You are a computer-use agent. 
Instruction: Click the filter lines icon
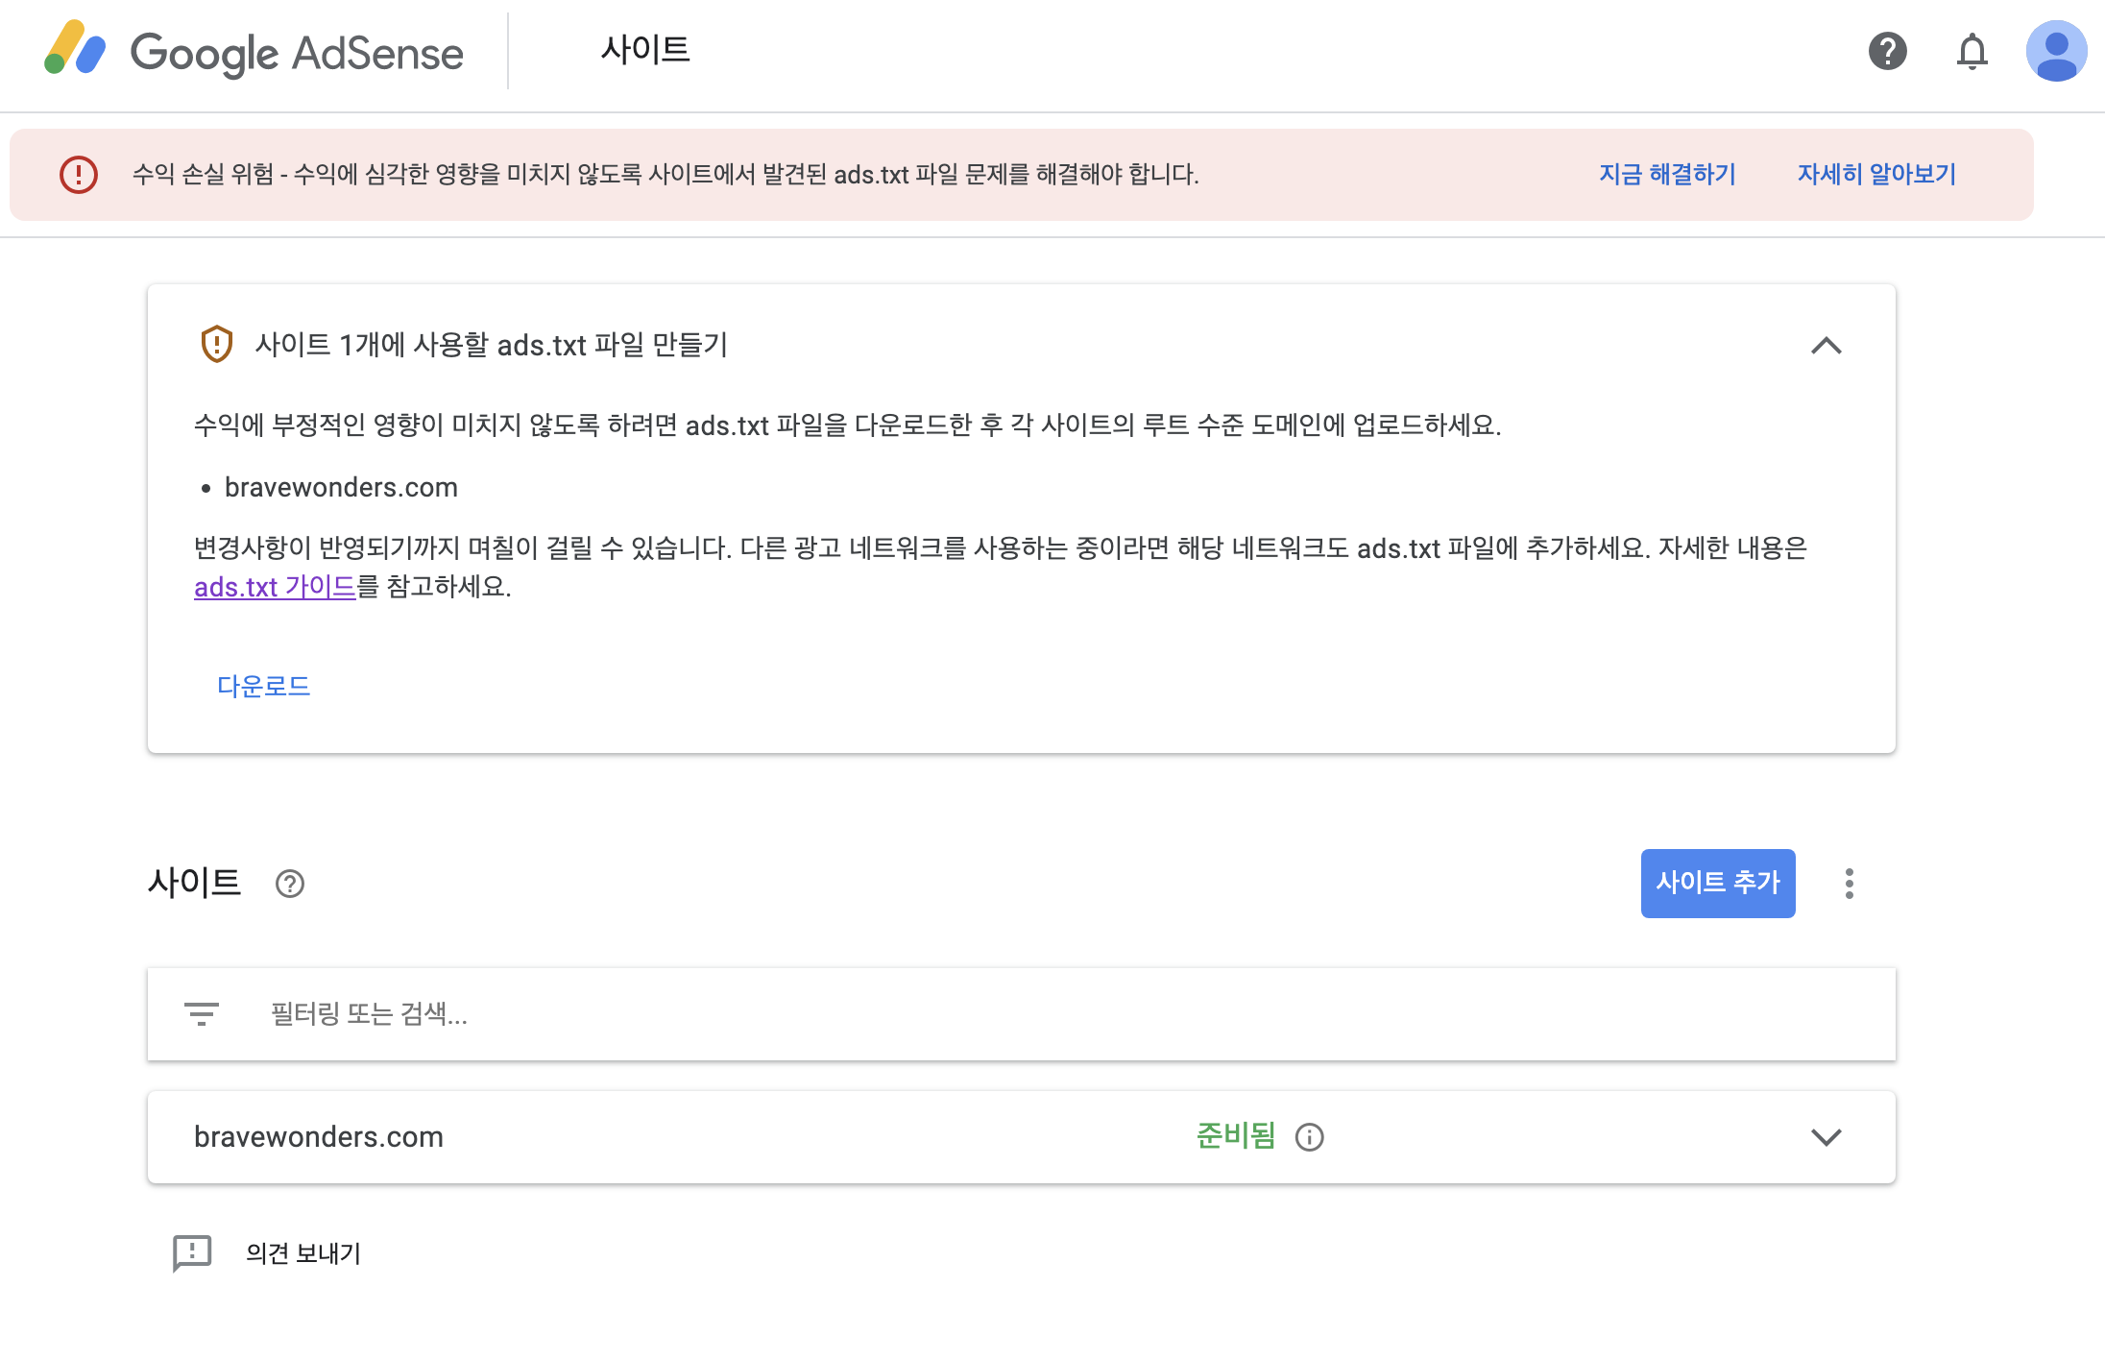(202, 1014)
